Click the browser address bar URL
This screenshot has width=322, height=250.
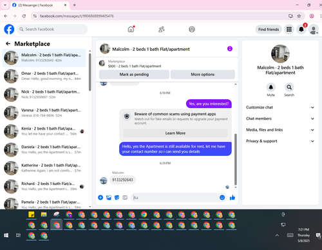77,16
